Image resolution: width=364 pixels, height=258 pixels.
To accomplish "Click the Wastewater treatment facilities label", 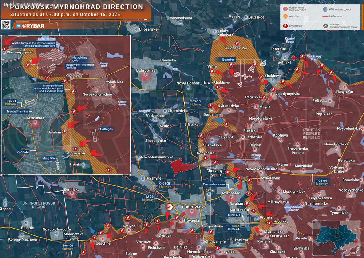I will [79, 66].
